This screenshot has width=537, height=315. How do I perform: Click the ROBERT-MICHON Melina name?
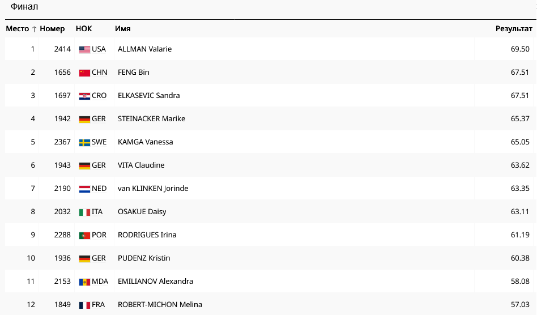click(x=160, y=305)
